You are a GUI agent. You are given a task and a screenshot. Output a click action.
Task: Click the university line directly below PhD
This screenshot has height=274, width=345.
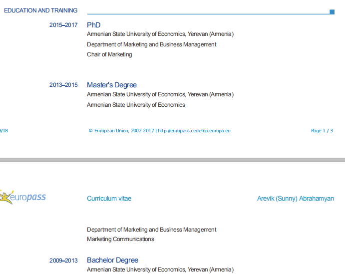pyautogui.click(x=160, y=34)
